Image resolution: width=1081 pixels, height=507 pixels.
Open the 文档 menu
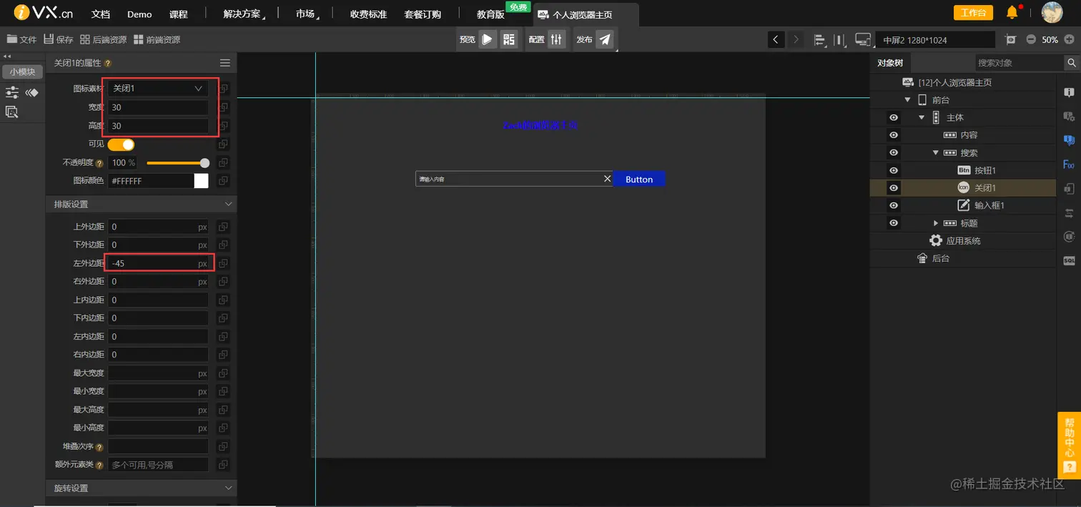[101, 14]
